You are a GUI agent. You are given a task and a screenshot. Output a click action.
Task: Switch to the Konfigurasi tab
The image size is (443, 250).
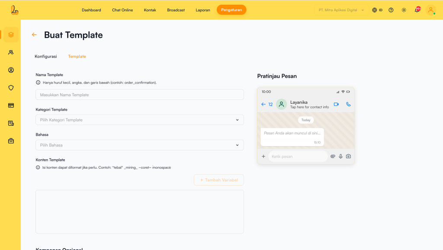(x=46, y=56)
